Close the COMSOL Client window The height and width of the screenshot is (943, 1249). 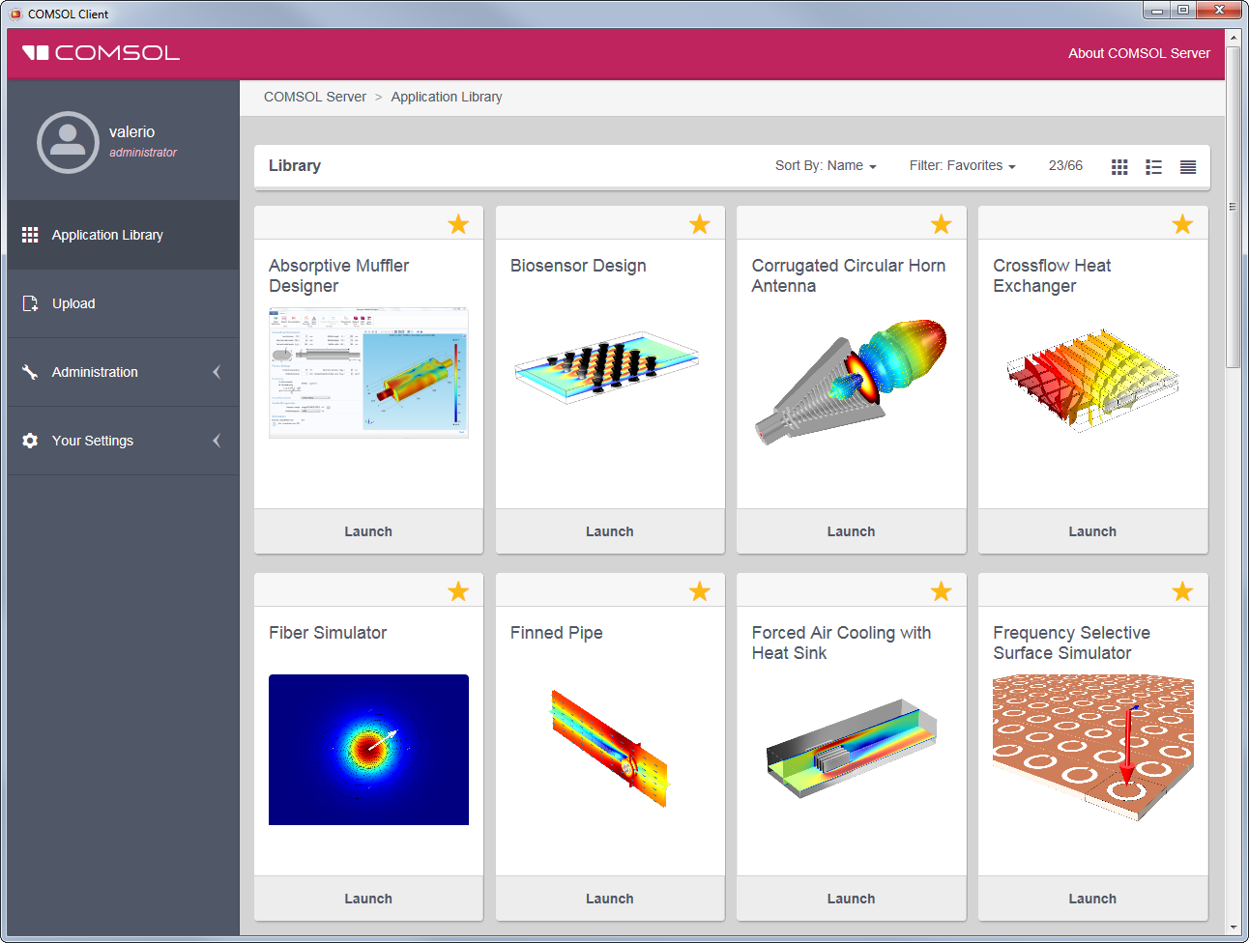click(x=1220, y=10)
